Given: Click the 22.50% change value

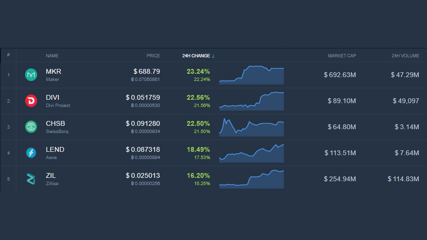Looking at the screenshot, I should (x=198, y=123).
